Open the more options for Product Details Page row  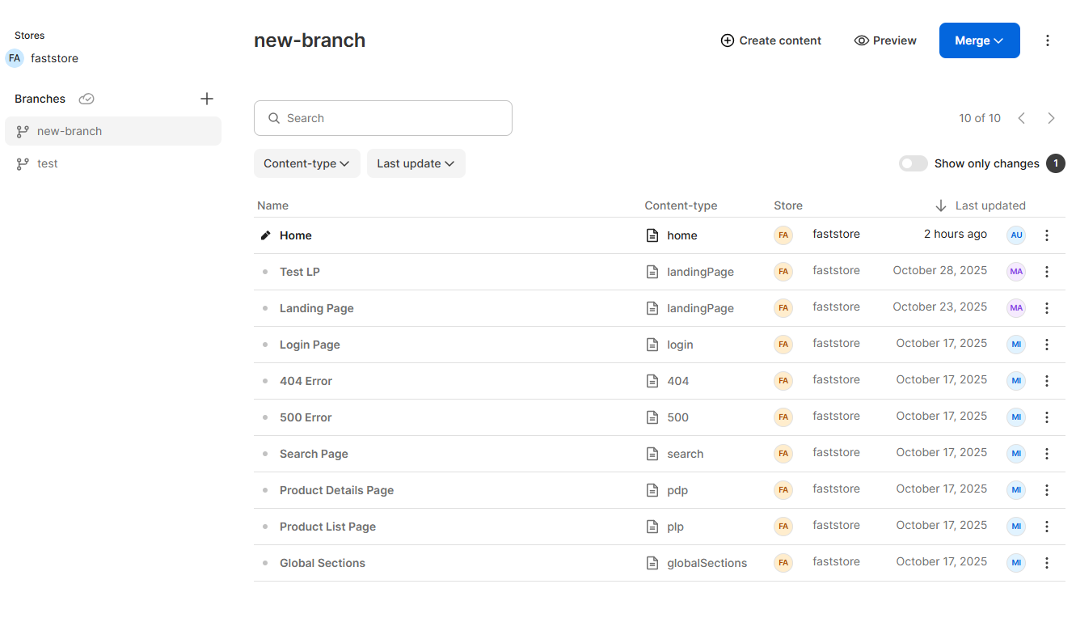(x=1047, y=490)
